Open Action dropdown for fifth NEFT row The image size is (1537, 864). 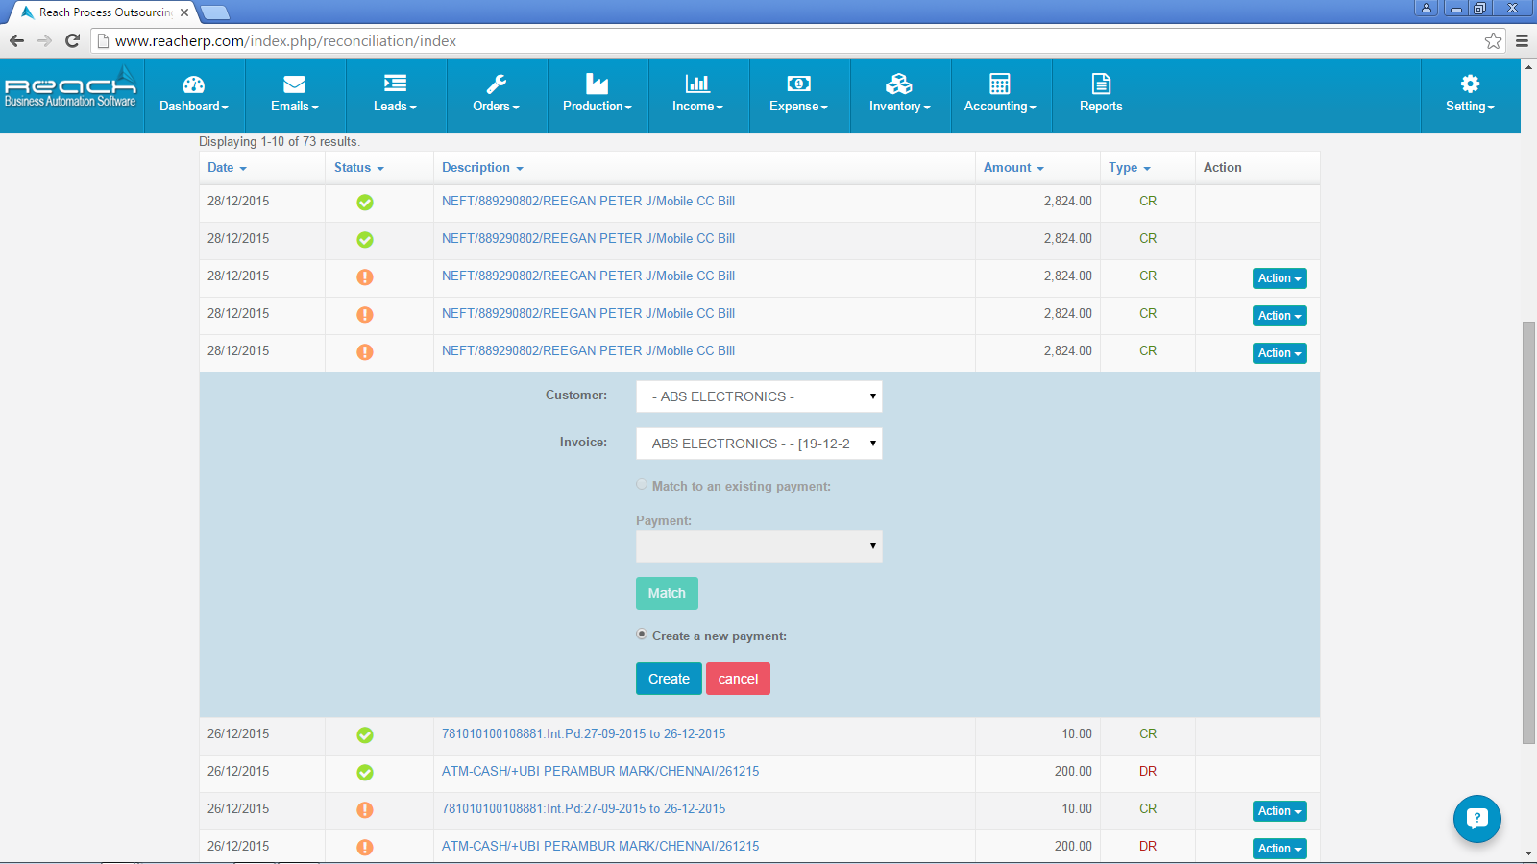pos(1280,353)
